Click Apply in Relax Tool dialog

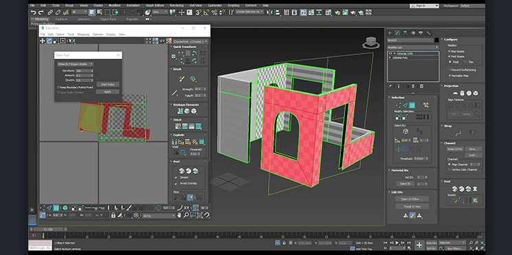pos(107,91)
